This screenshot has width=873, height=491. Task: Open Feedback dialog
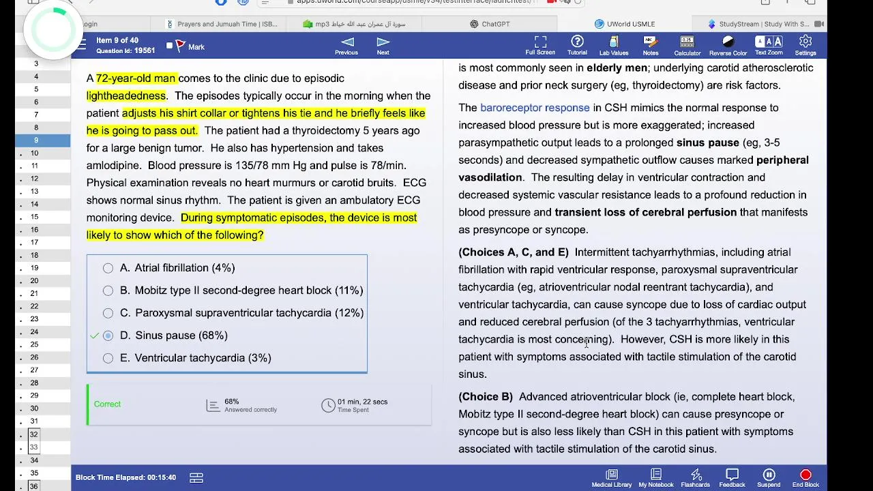(732, 478)
